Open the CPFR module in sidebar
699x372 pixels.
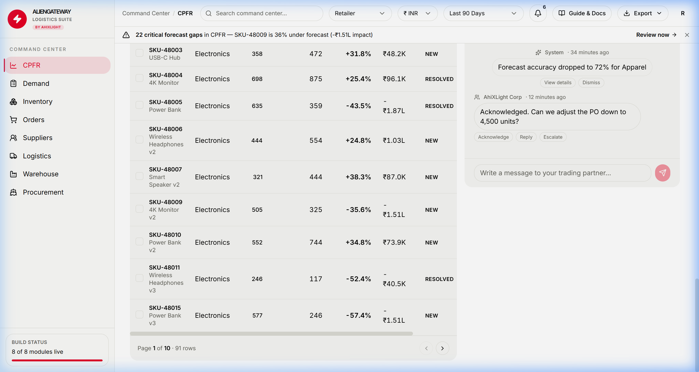tap(58, 65)
